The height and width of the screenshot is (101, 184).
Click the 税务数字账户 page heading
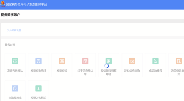10,15
